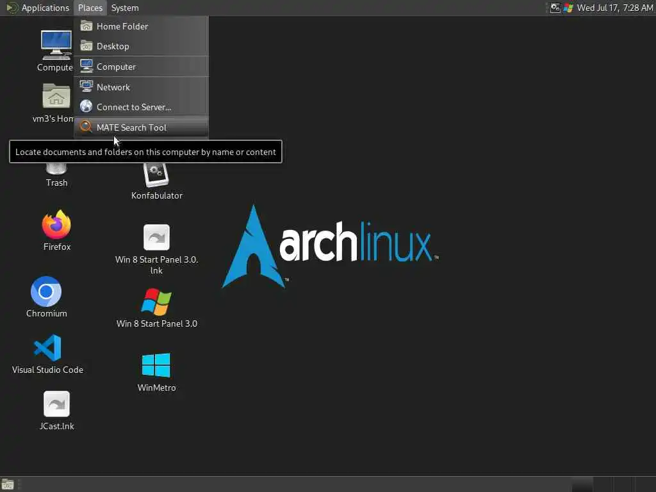
Task: Select Desktop entry in Places menu
Action: point(142,46)
